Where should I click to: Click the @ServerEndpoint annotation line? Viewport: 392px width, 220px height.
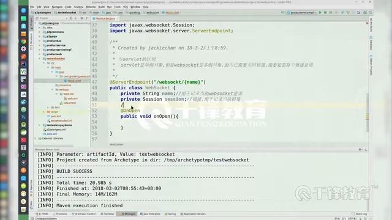point(157,82)
